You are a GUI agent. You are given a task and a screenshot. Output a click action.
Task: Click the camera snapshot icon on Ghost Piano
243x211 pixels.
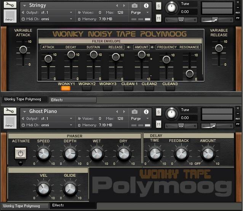134,111
